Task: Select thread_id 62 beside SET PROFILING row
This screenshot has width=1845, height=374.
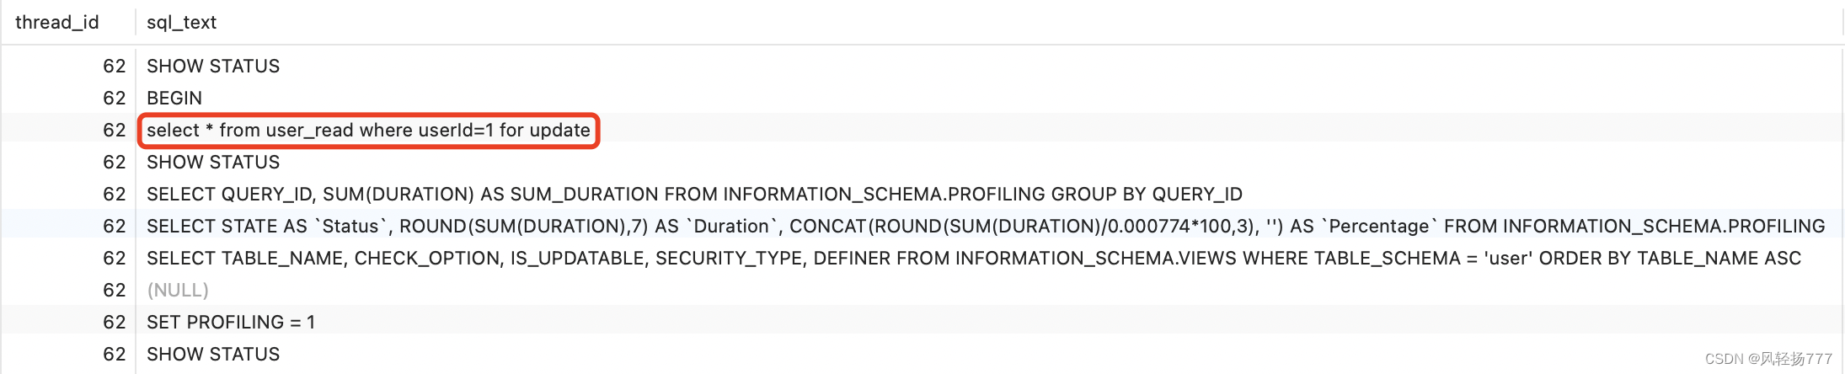Action: coord(115,323)
